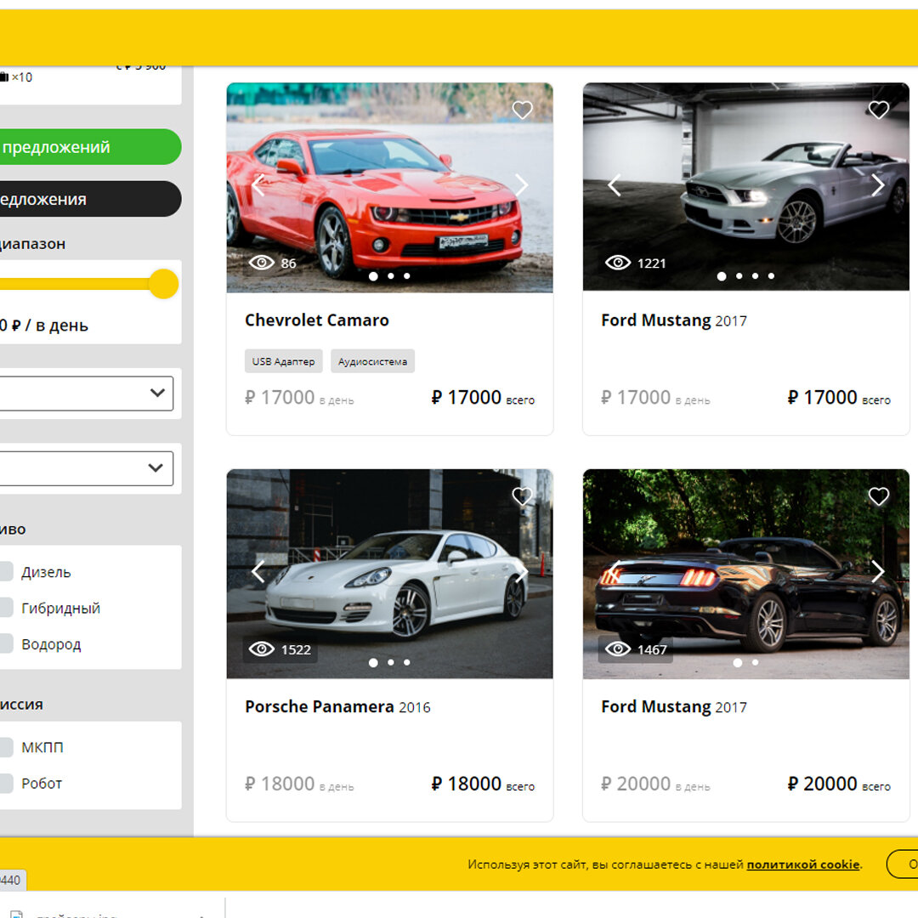Check the Дизель fuel checkbox
The height and width of the screenshot is (918, 918).
6,571
